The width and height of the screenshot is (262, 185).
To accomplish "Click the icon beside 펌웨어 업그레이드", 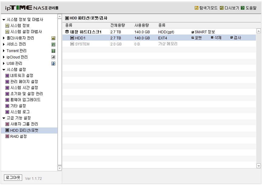I will click(7, 100).
